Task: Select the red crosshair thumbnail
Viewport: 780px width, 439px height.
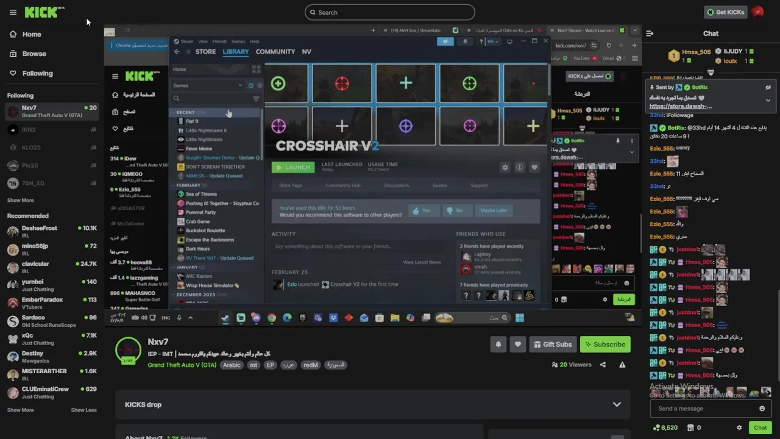Action: point(342,83)
